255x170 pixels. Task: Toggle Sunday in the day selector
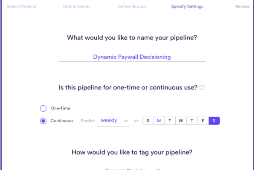click(148, 121)
